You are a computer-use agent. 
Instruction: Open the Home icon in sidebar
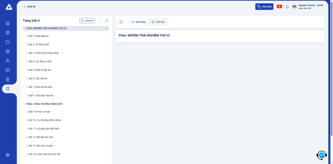(x=8, y=23)
